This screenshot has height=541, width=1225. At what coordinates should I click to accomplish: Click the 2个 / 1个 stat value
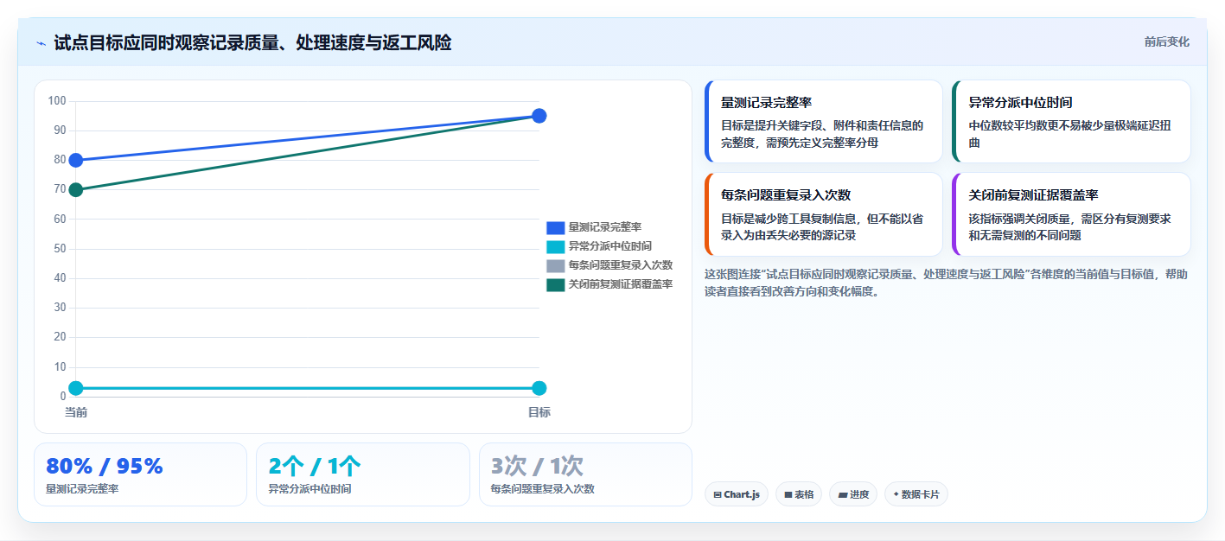click(x=315, y=467)
